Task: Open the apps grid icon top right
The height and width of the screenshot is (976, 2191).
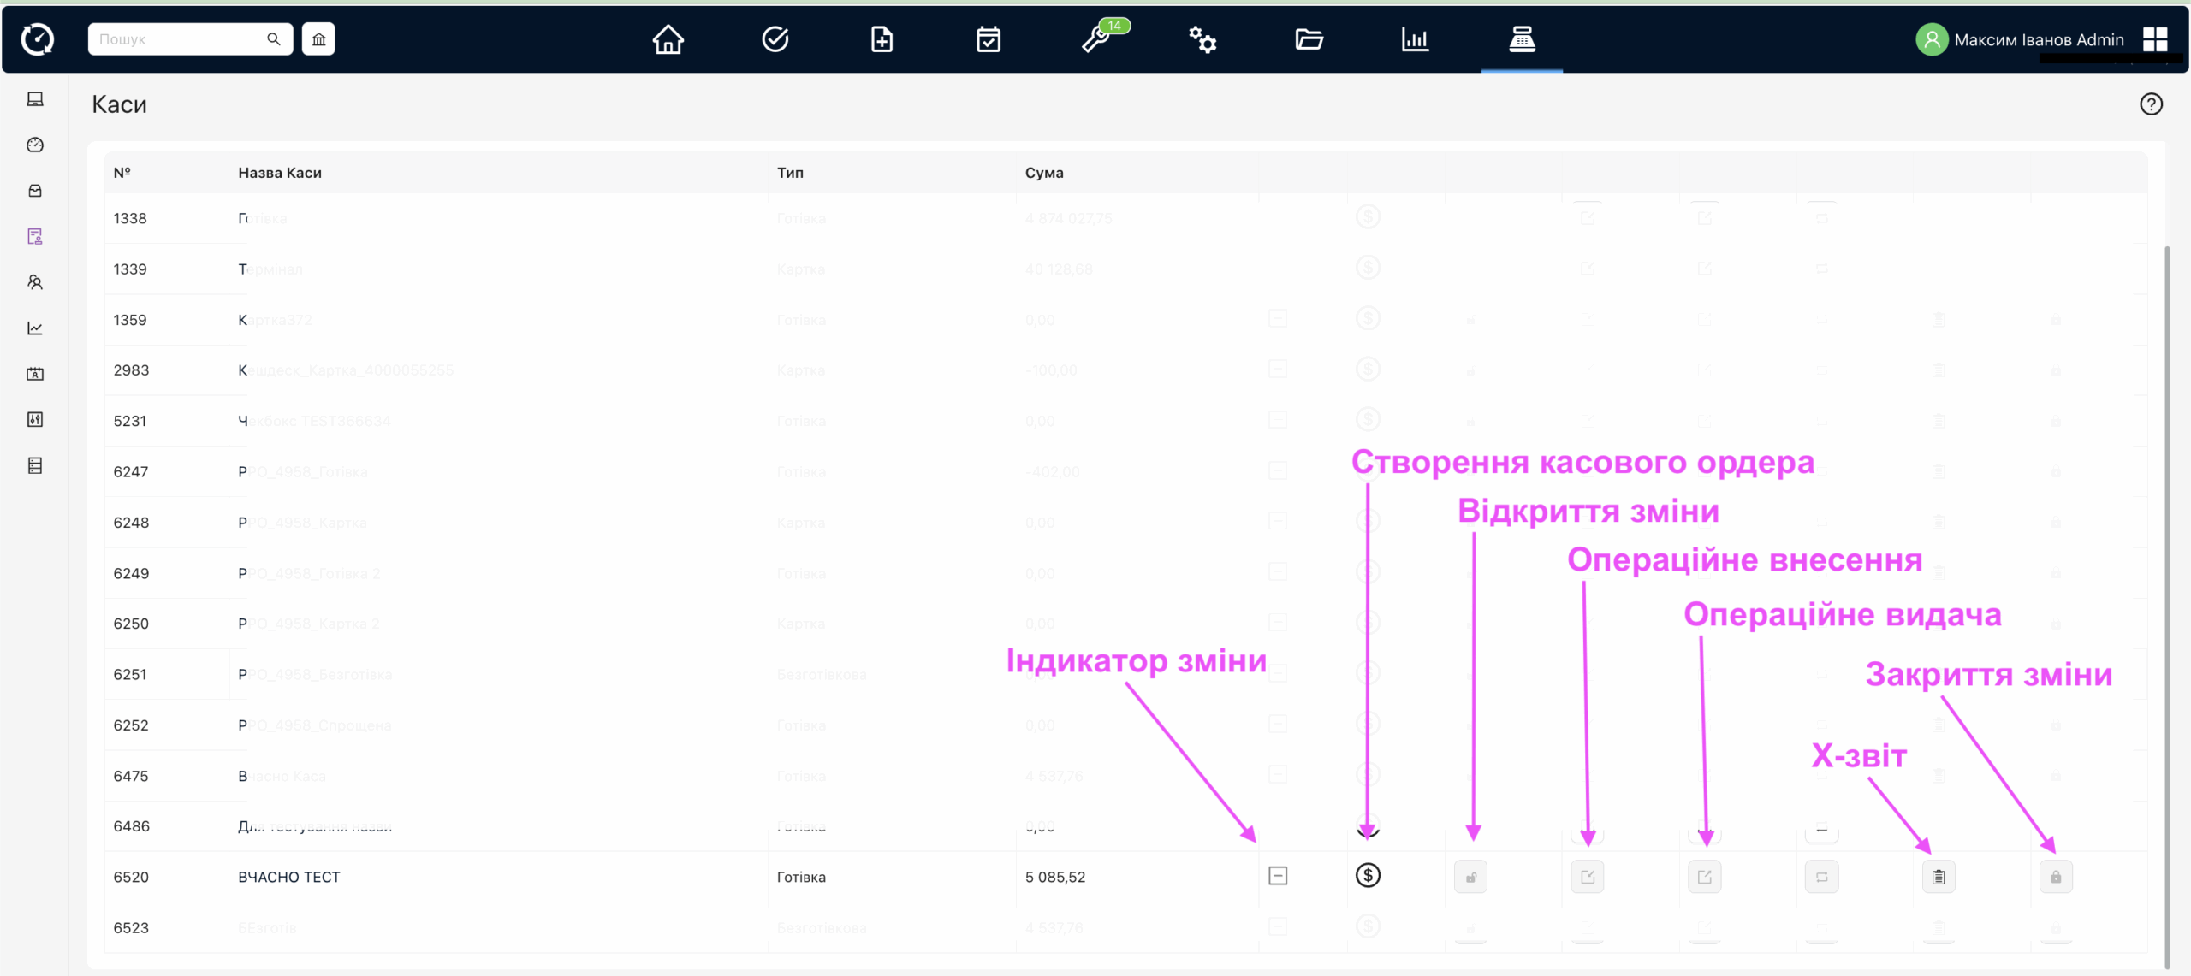Action: click(2155, 39)
